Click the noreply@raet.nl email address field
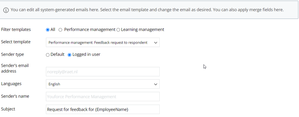The width and height of the screenshot is (299, 117). 103,72
